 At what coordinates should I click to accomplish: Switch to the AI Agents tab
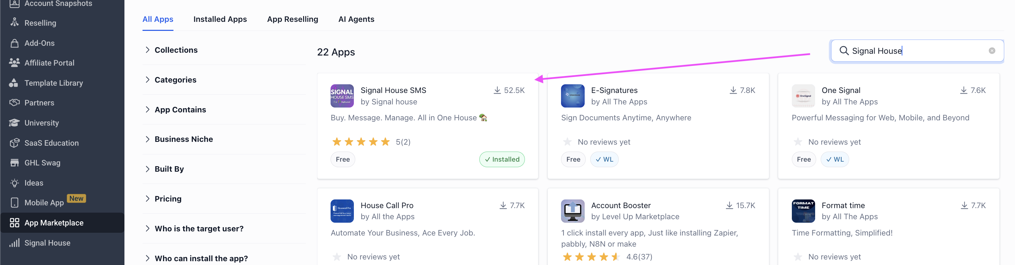[356, 19]
